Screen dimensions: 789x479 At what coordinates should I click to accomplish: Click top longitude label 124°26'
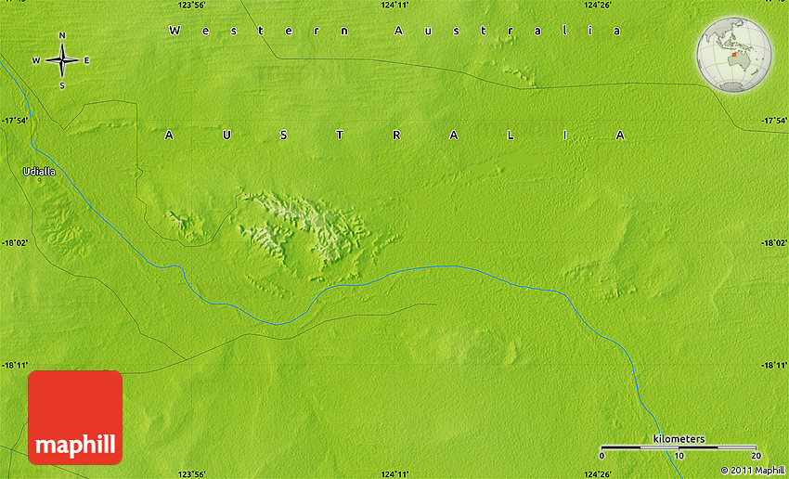(x=597, y=5)
